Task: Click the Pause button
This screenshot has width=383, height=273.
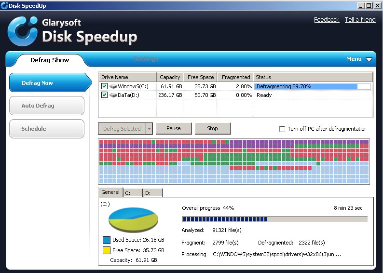Action: [174, 128]
